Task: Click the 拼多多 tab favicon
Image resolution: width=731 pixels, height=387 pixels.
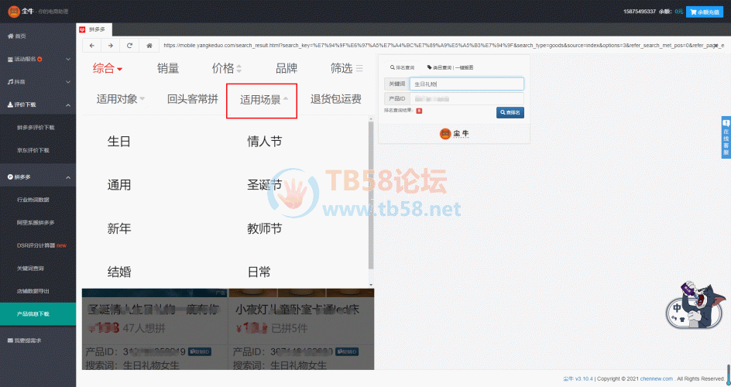Action: (83, 29)
